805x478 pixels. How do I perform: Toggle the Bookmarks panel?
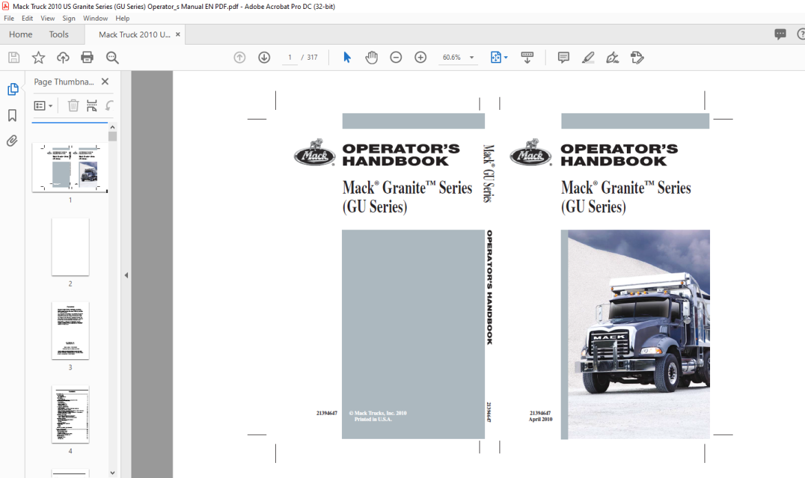12,115
